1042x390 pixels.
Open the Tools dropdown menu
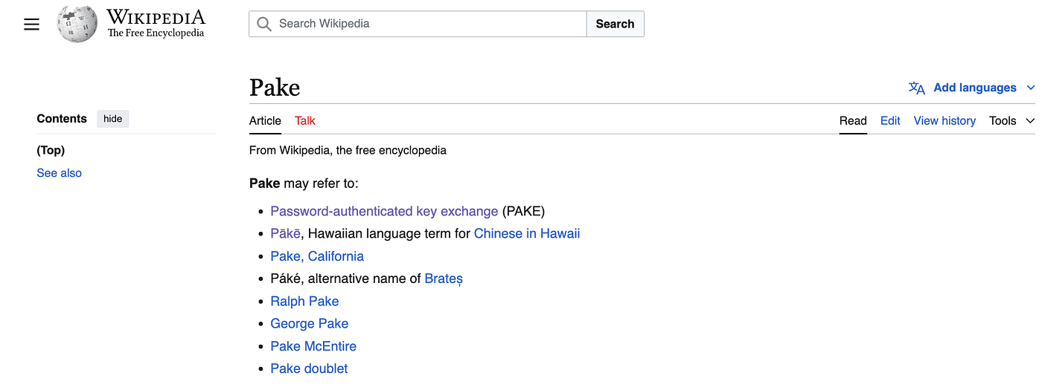(1011, 120)
